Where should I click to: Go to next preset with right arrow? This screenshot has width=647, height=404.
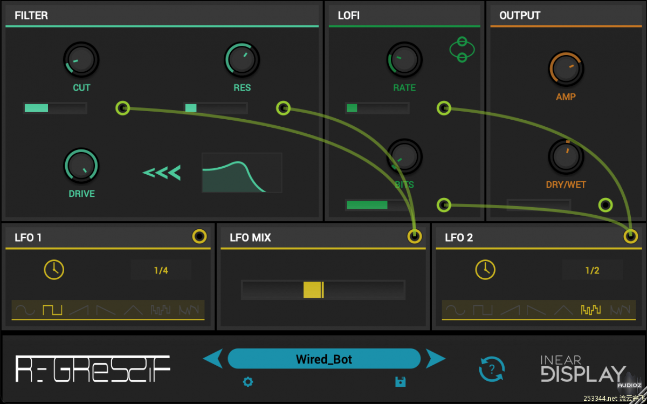436,358
